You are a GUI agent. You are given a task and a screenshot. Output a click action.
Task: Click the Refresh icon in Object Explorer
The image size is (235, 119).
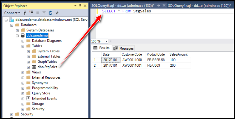click(x=50, y=13)
